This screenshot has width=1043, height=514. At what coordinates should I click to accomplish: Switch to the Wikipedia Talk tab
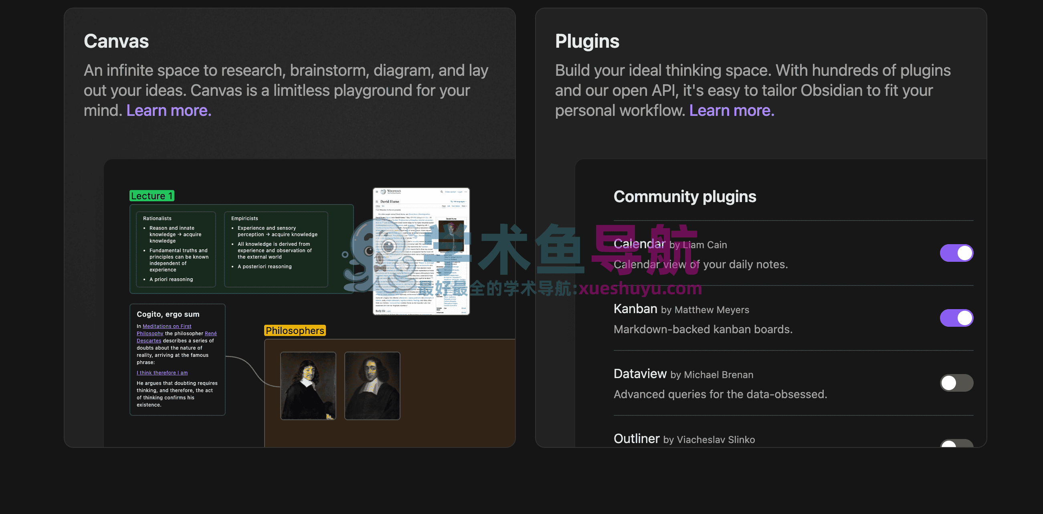pyautogui.click(x=383, y=206)
